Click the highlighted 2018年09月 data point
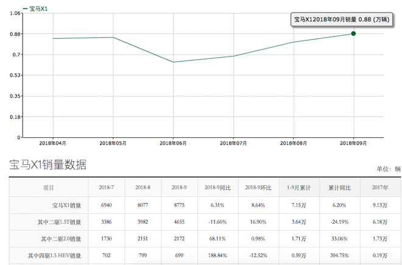Image resolution: width=402 pixels, height=265 pixels. pyautogui.click(x=353, y=33)
